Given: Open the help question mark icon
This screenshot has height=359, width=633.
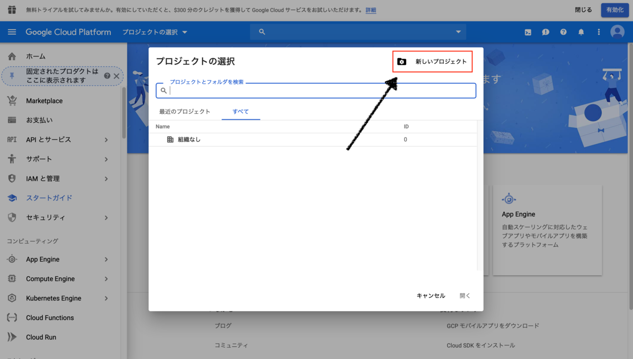Looking at the screenshot, I should tap(563, 32).
